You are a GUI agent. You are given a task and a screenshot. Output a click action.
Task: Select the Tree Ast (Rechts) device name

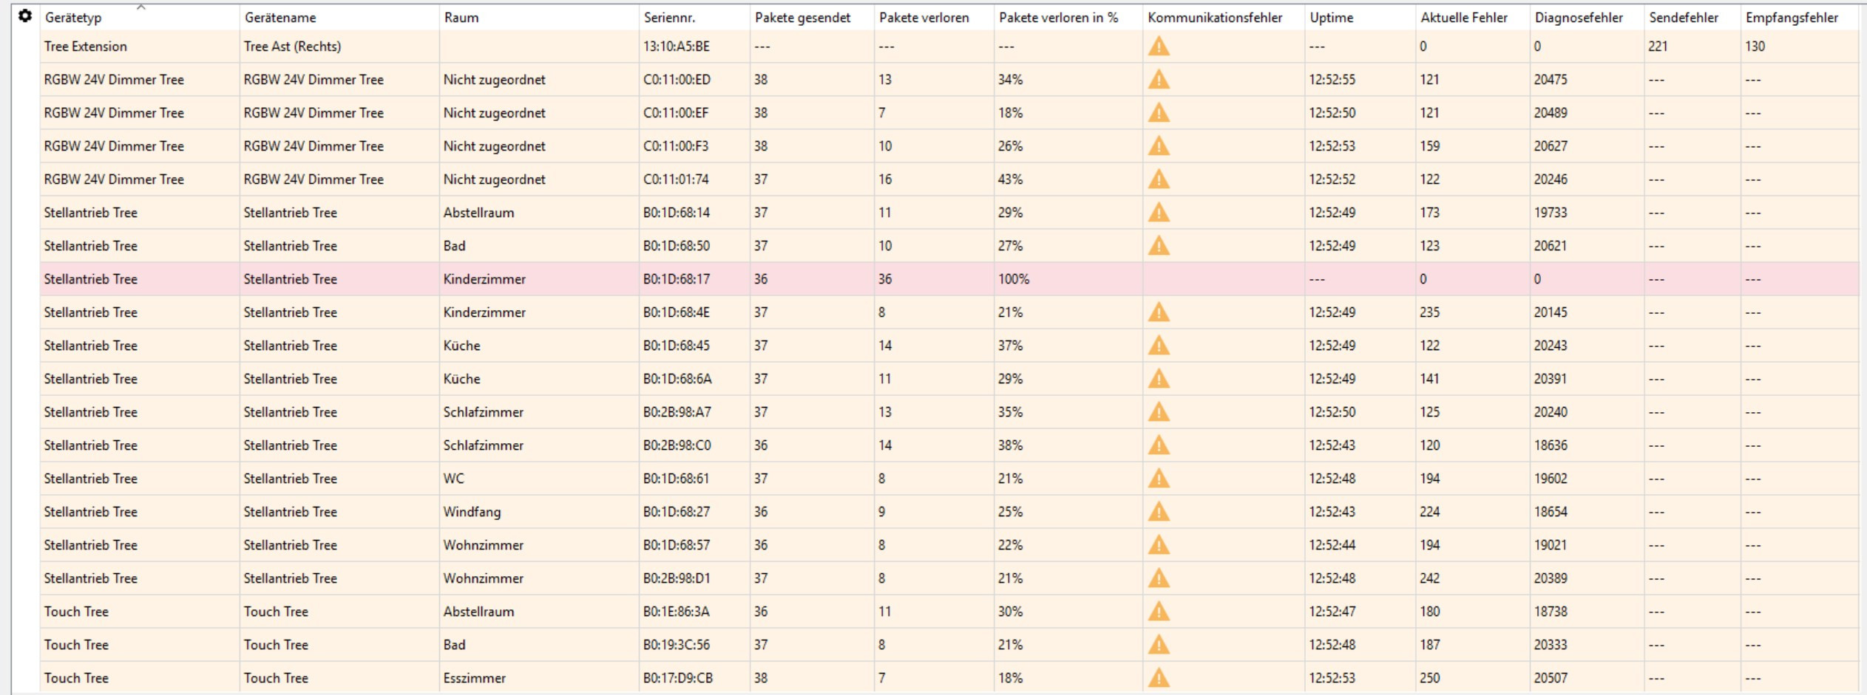[292, 47]
